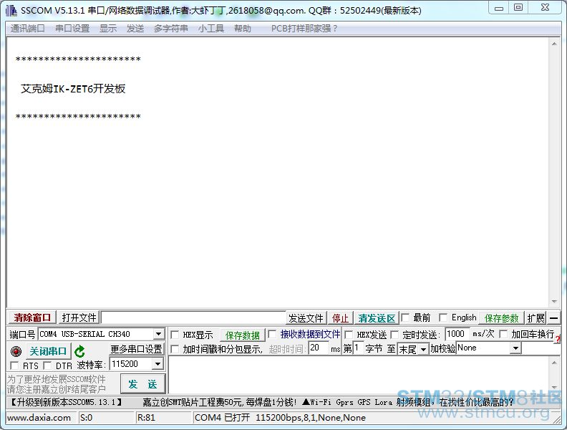
Task: Click the 第 1 字节 start byte field
Action: point(358,348)
